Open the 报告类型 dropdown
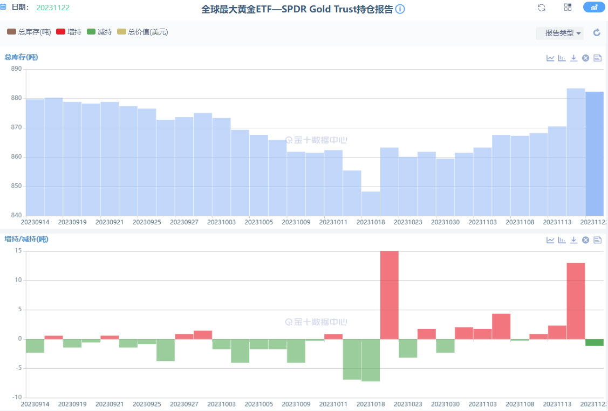608x411 pixels. (x=560, y=33)
